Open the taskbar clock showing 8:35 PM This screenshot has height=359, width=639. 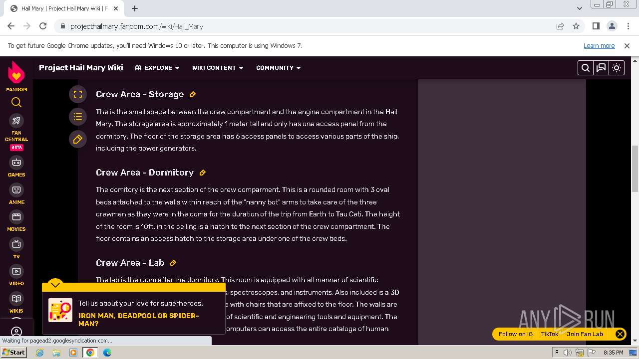tap(613, 353)
